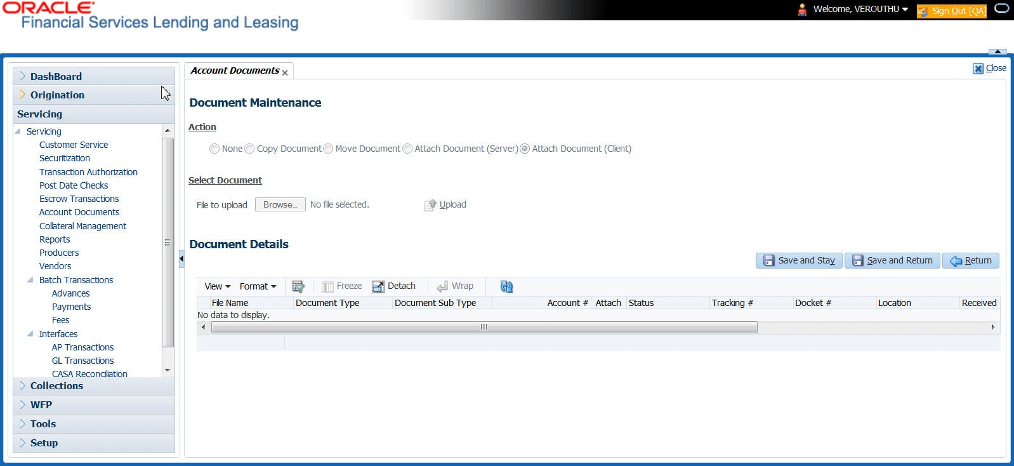This screenshot has width=1014, height=466.
Task: Open Customer Service in the tree
Action: (74, 145)
